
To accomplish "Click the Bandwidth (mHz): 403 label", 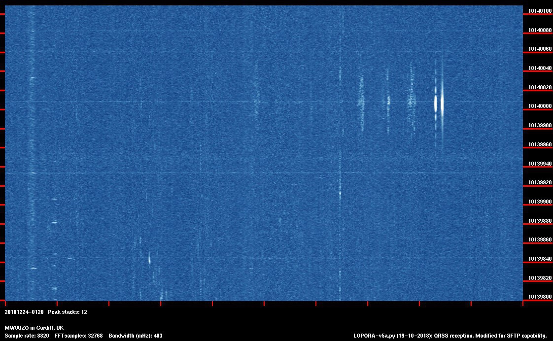I will [136, 336].
